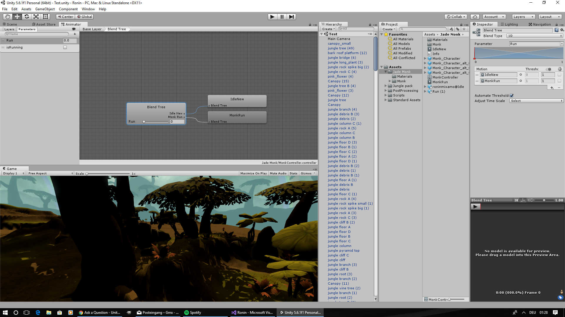The image size is (565, 317).
Task: Select the Rect transform tool
Action: click(x=45, y=17)
